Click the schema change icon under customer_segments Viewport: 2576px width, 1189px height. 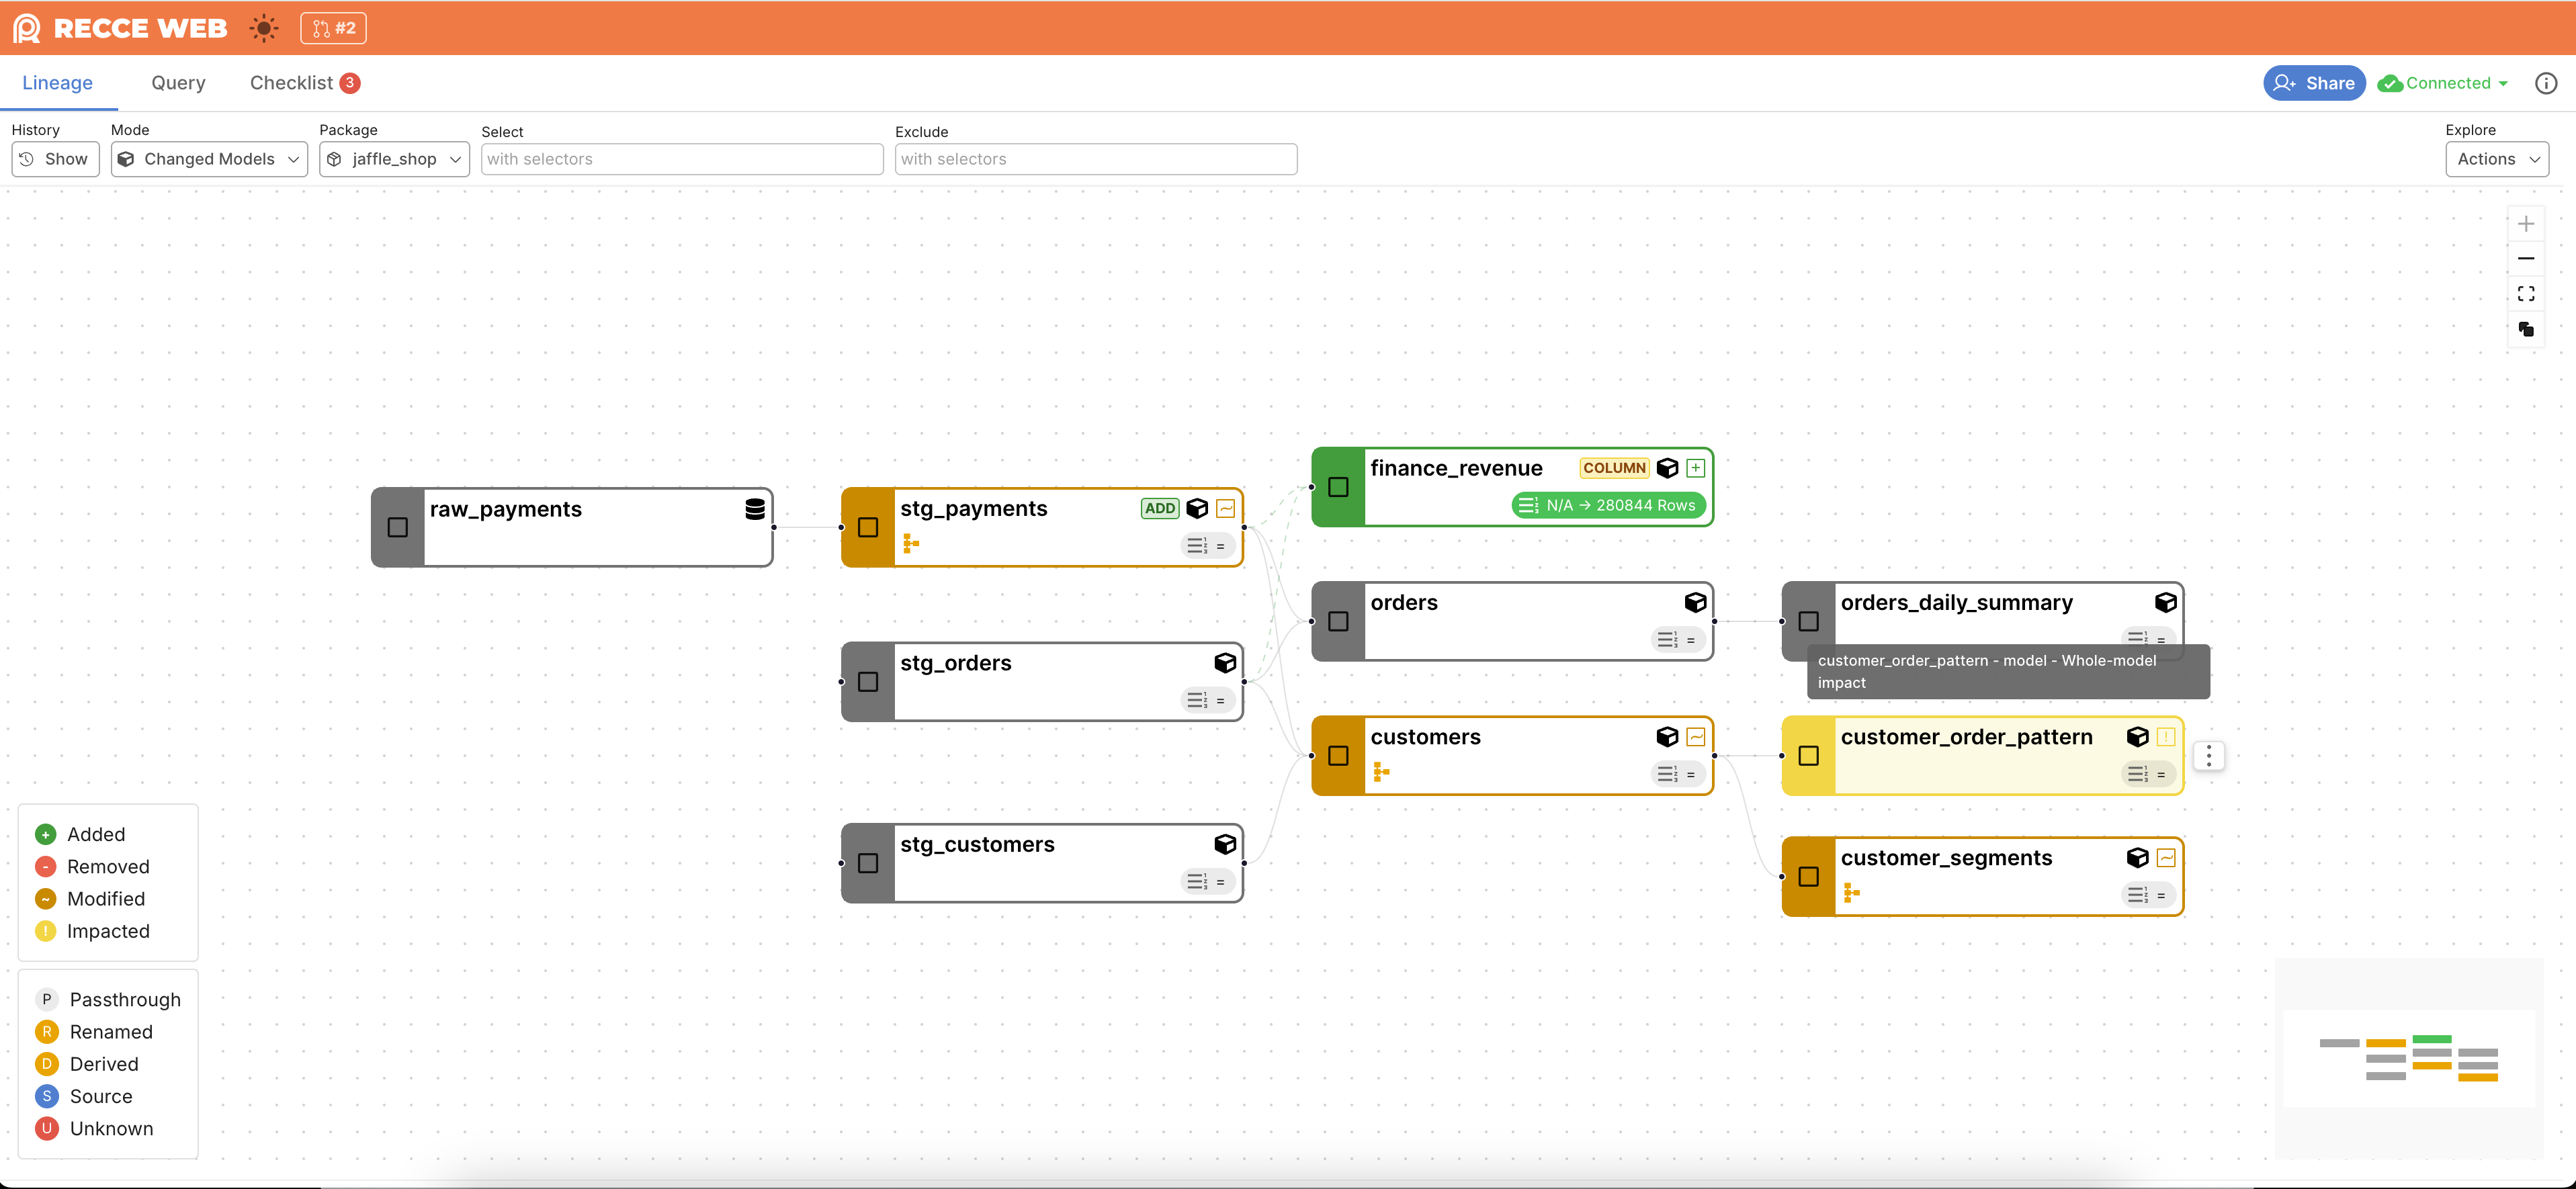pyautogui.click(x=1851, y=893)
